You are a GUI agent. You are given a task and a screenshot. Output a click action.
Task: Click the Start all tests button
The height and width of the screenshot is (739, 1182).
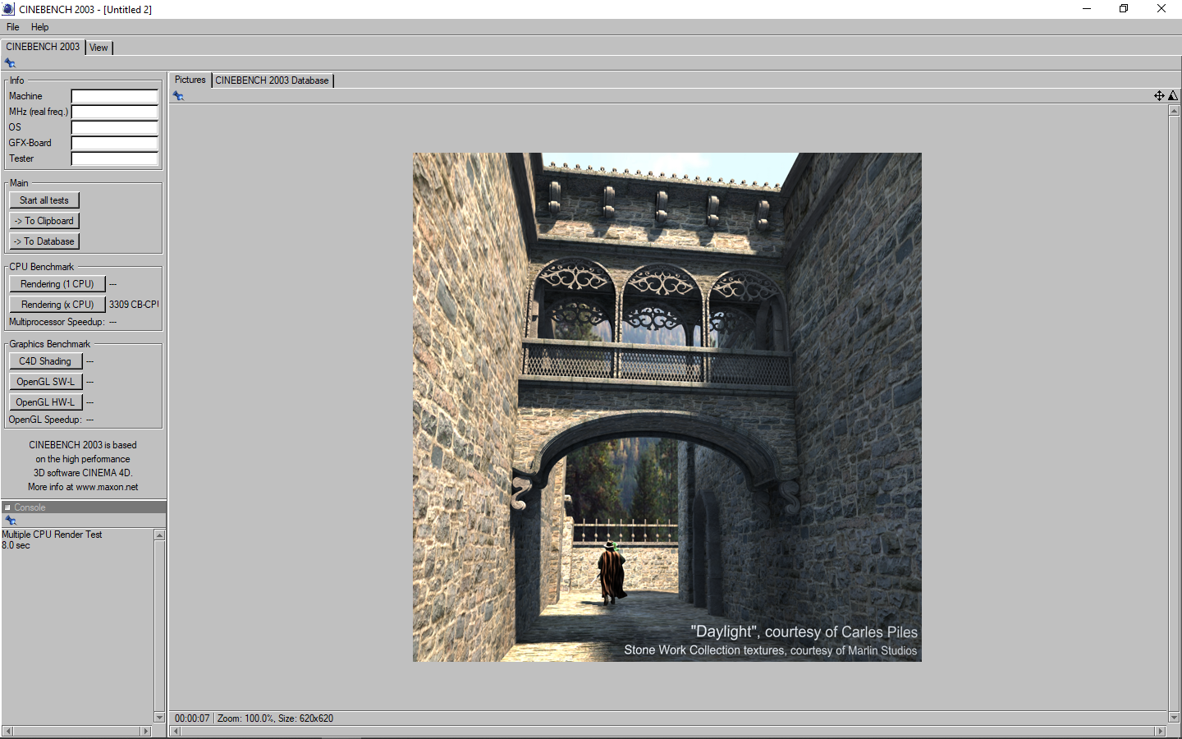[x=44, y=200]
